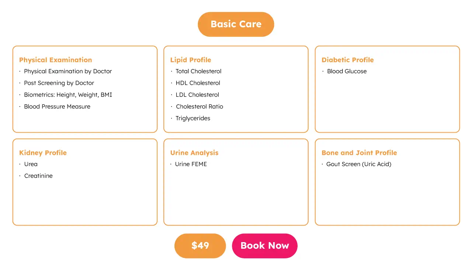Click the Triglycerides list item
This screenshot has height=269, width=472.
tap(193, 119)
